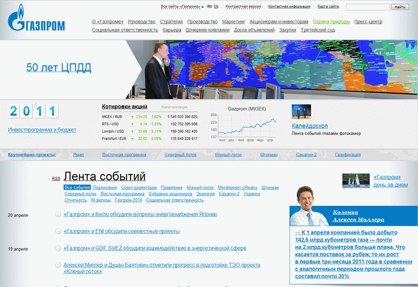Open Карта сайта
Image resolution: width=418 pixels, height=287 pixels.
click(328, 6)
